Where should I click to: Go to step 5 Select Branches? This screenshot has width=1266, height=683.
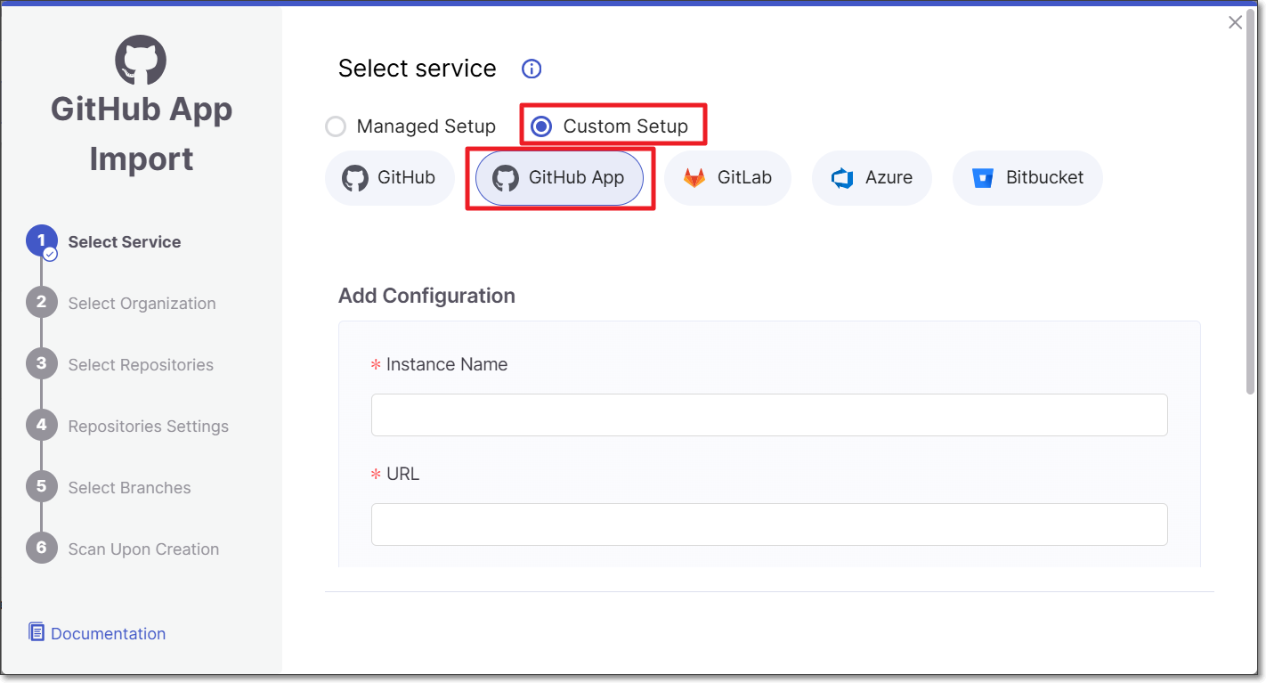109,488
